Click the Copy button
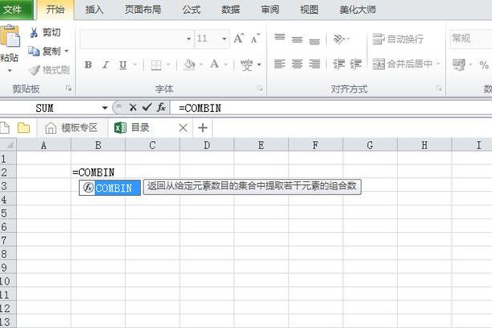The width and height of the screenshot is (492, 328). [x=44, y=51]
